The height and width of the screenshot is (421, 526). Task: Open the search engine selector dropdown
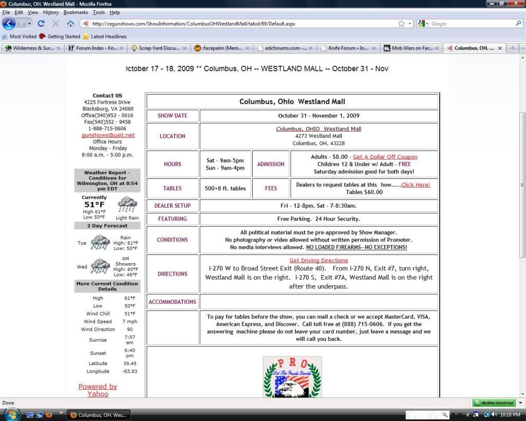[x=423, y=24]
